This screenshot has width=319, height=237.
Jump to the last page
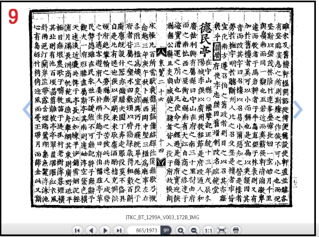coord(119,230)
